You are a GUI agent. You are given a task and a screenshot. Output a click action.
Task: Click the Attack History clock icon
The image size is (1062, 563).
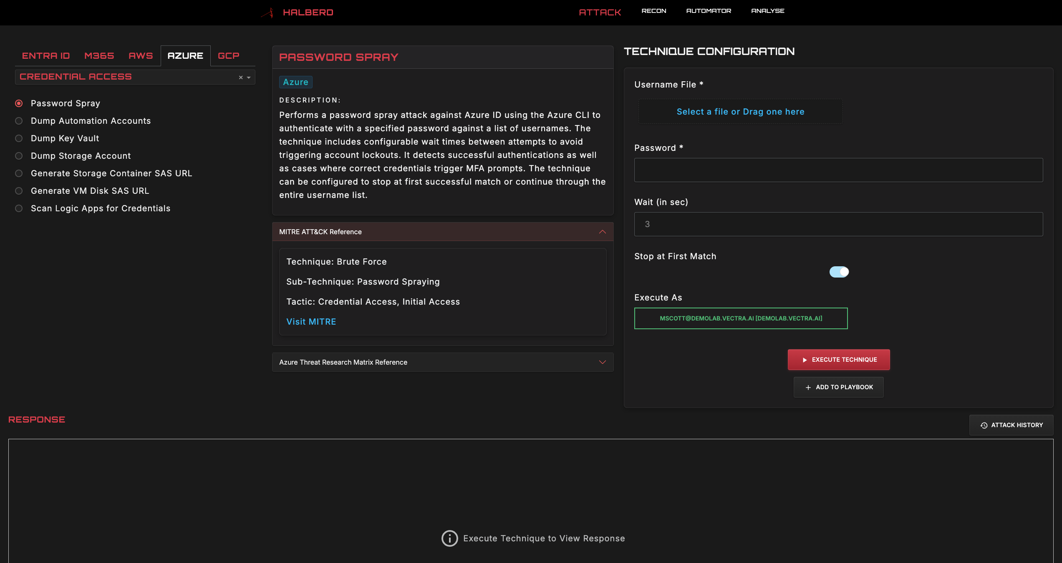[x=984, y=425]
